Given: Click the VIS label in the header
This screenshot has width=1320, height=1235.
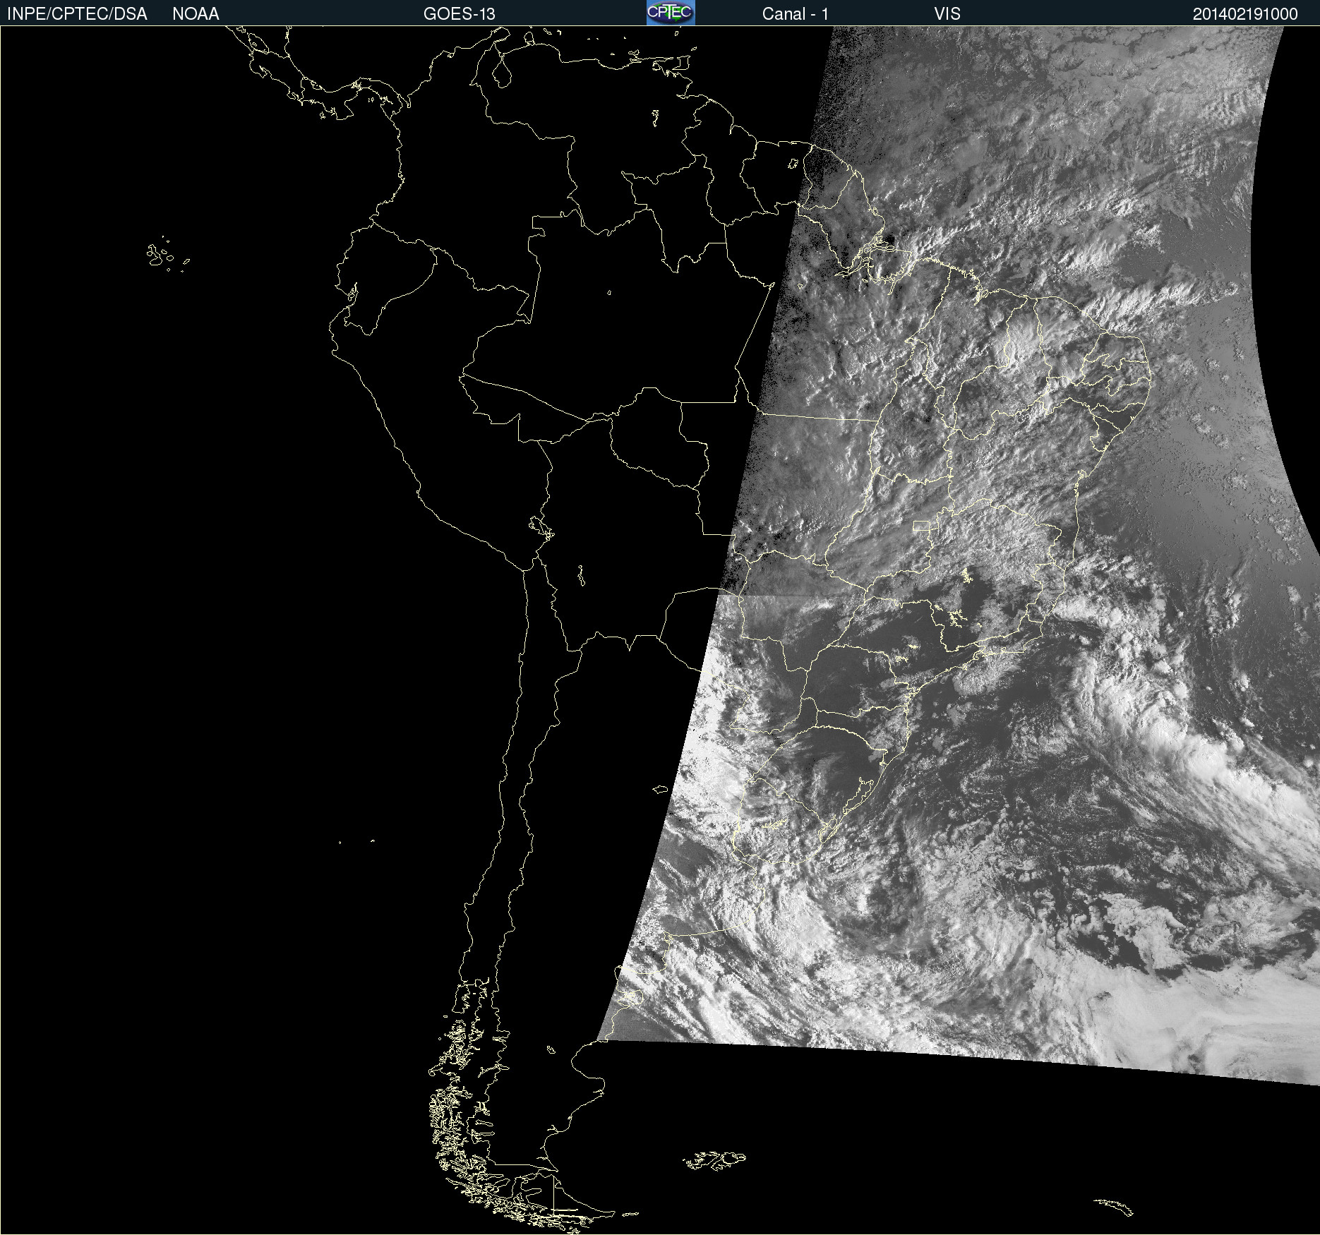Looking at the screenshot, I should click(x=947, y=14).
